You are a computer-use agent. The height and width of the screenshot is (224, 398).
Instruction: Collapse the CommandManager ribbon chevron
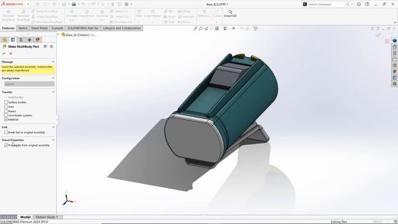(395, 22)
